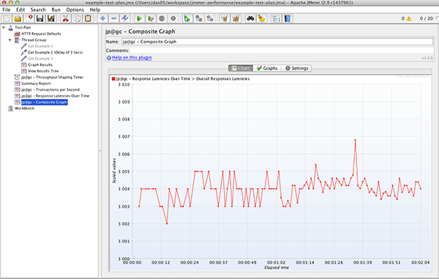The width and height of the screenshot is (439, 279).
Task: Open the Search menu
Action: [38, 10]
